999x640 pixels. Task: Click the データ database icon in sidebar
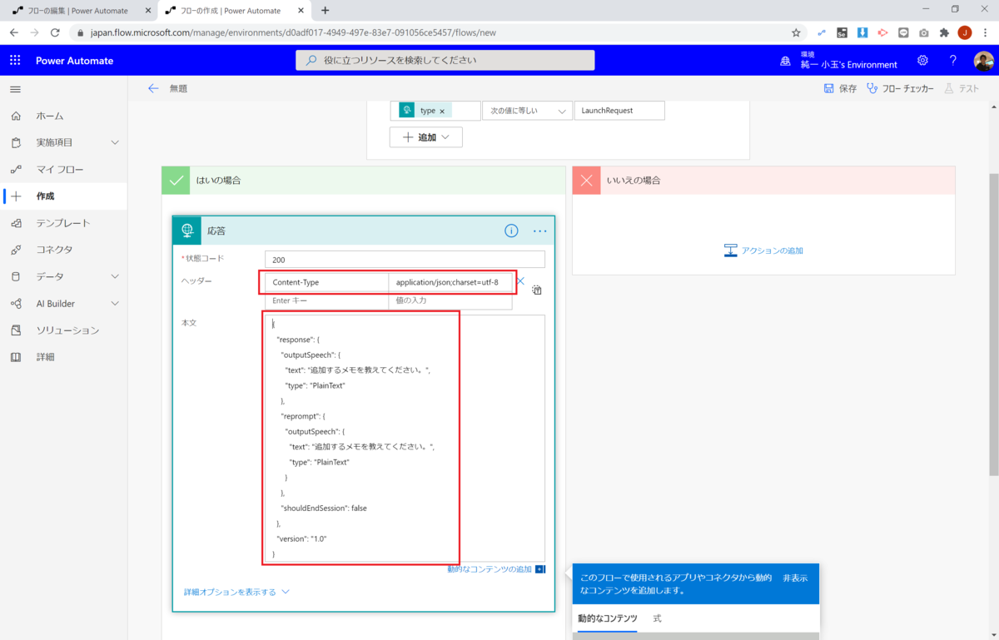click(16, 276)
